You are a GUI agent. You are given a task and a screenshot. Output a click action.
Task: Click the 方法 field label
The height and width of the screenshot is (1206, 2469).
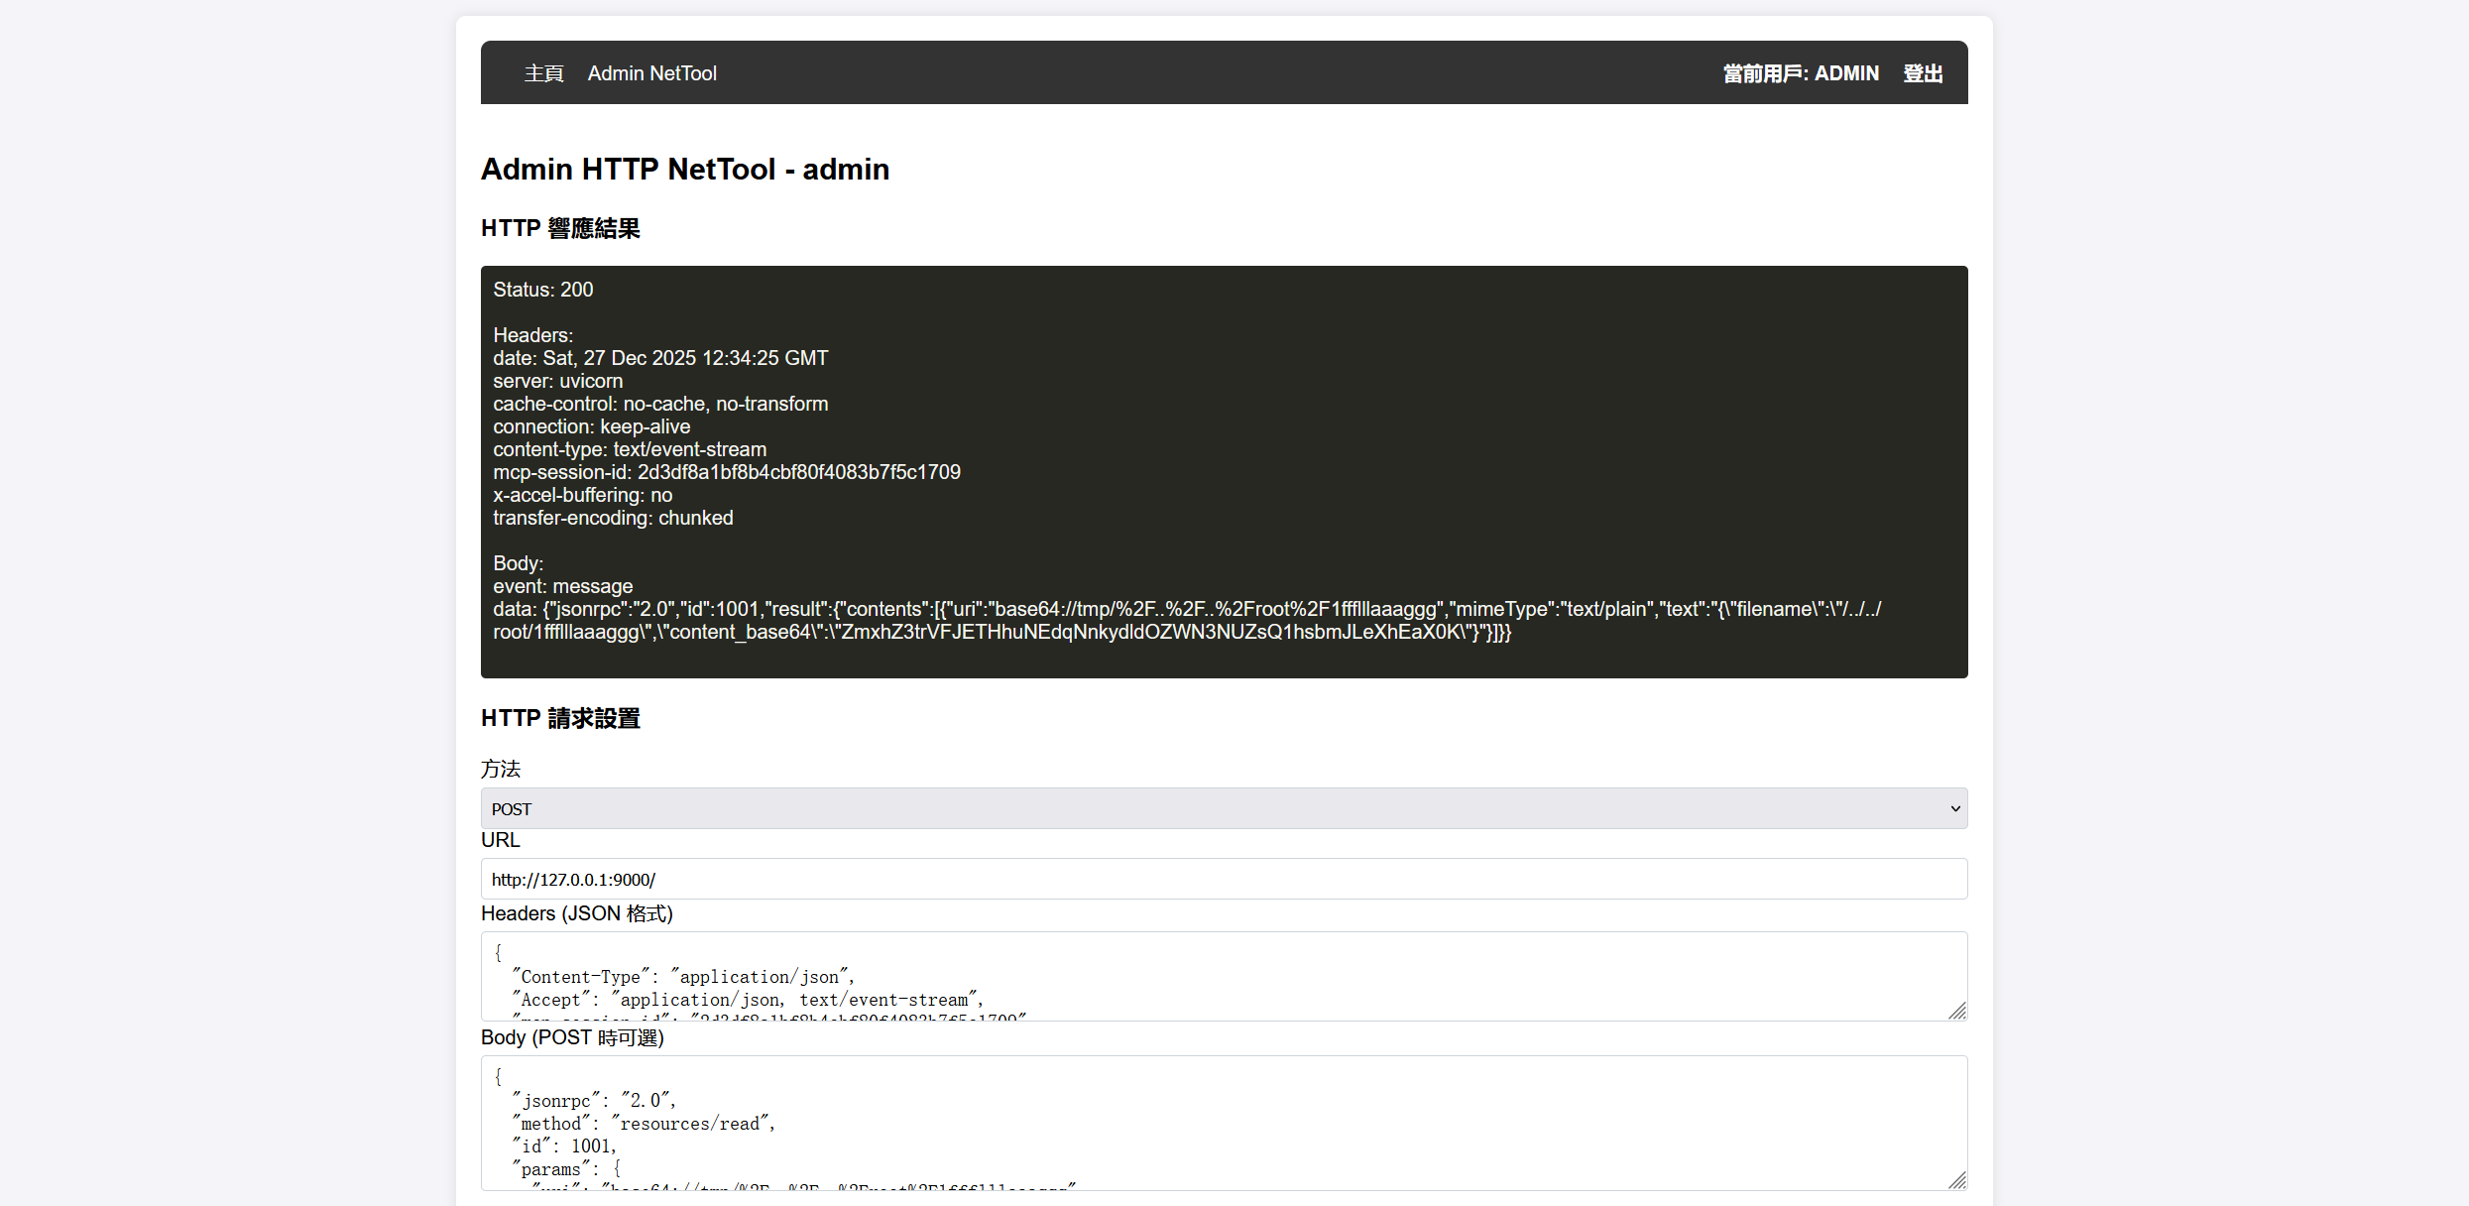501,769
